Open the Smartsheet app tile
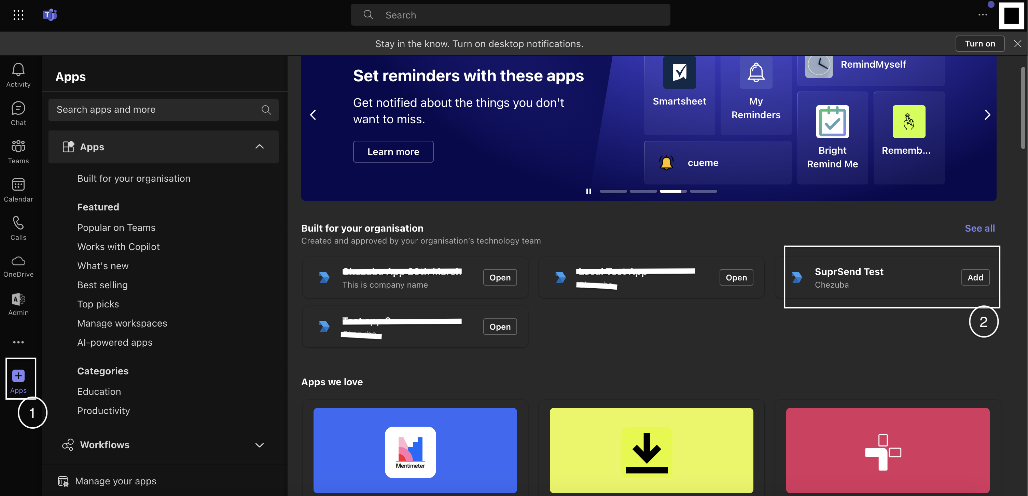The image size is (1028, 496). click(x=679, y=96)
